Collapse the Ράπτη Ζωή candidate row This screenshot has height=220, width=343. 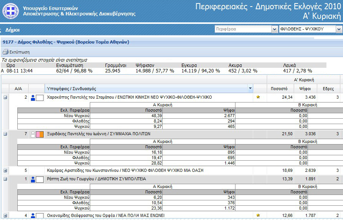tap(5, 179)
